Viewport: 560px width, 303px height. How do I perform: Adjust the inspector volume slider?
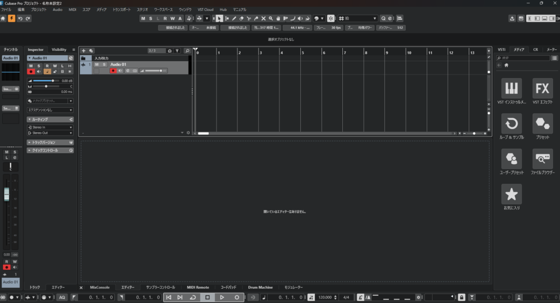[44, 80]
